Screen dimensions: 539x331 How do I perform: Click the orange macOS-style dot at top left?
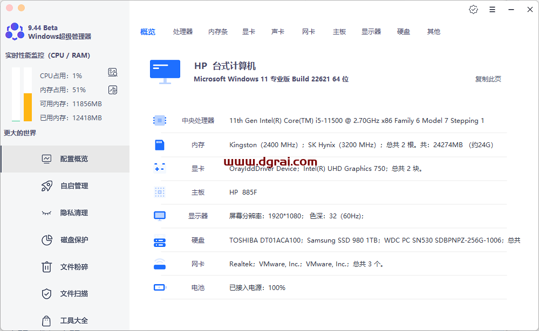pyautogui.click(x=22, y=8)
